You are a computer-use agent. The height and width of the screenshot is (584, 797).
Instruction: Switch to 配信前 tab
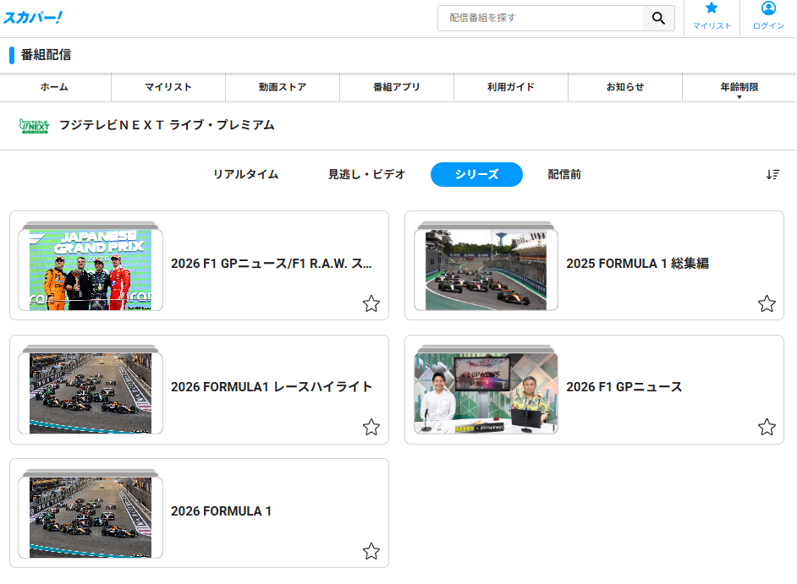click(564, 175)
